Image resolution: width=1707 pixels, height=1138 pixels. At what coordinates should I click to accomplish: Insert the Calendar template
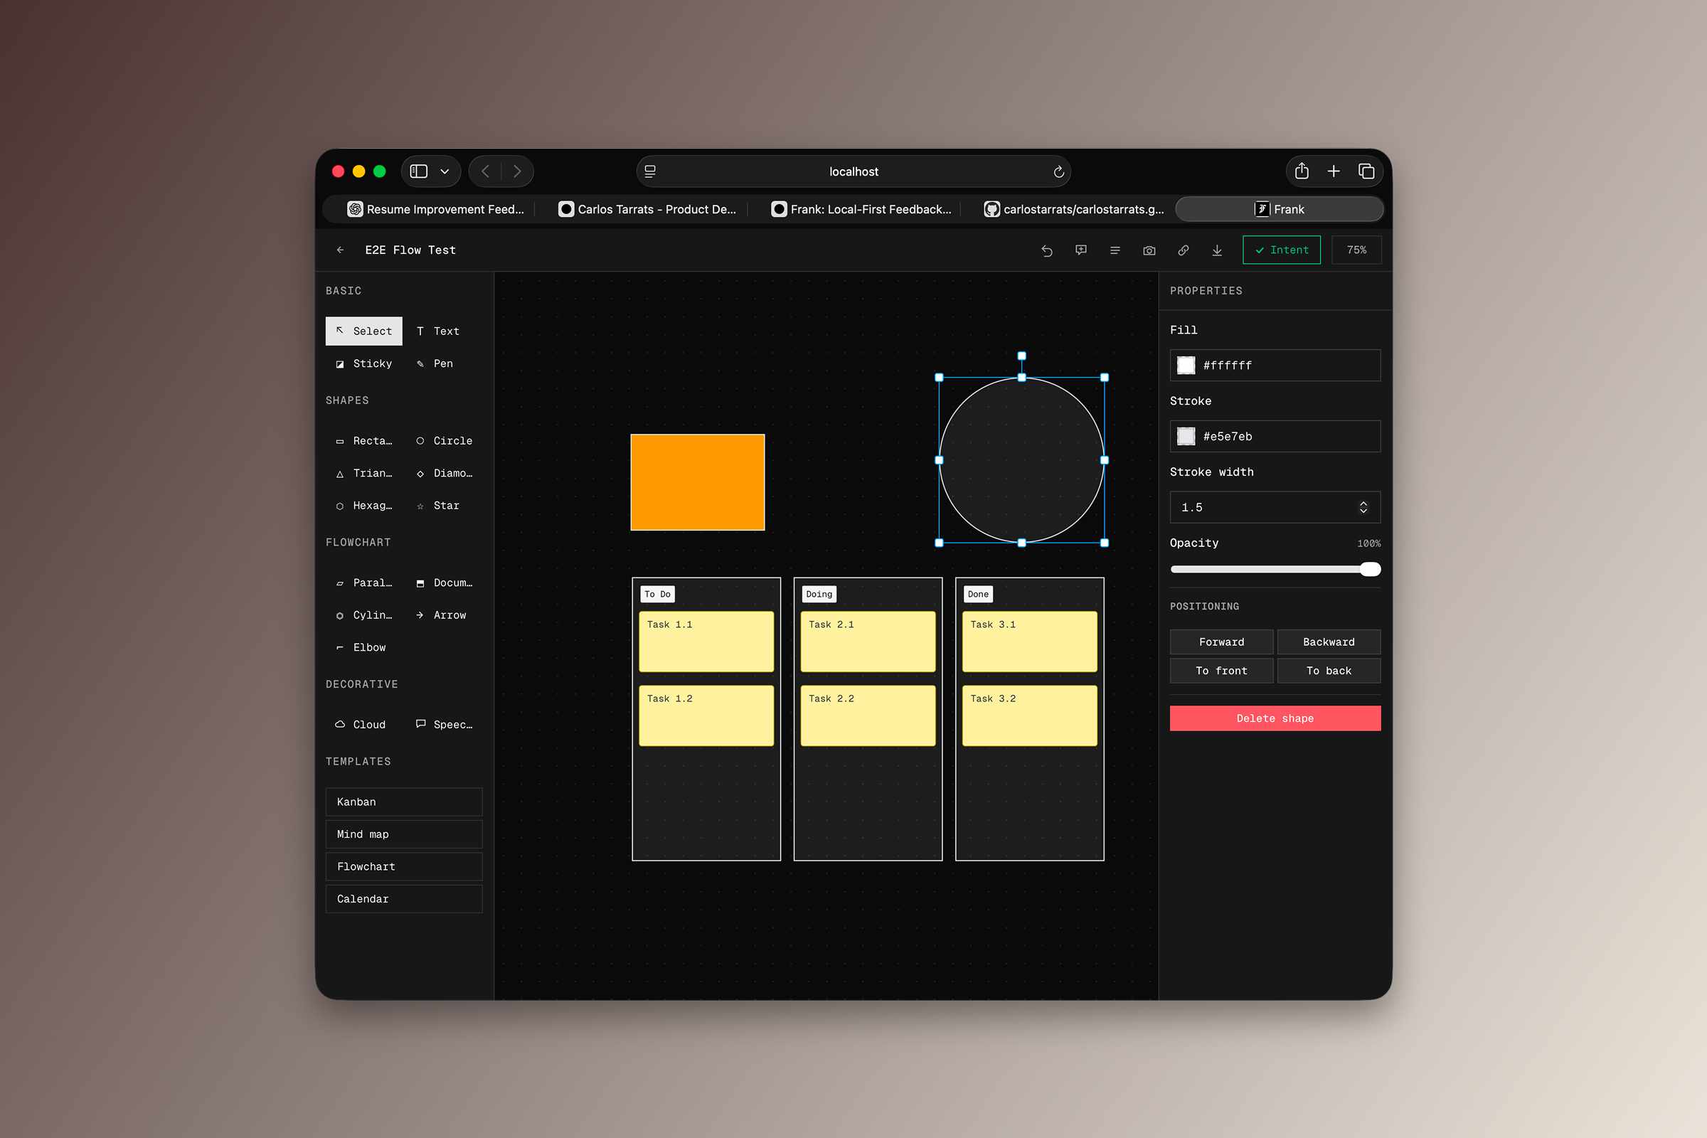pos(404,899)
